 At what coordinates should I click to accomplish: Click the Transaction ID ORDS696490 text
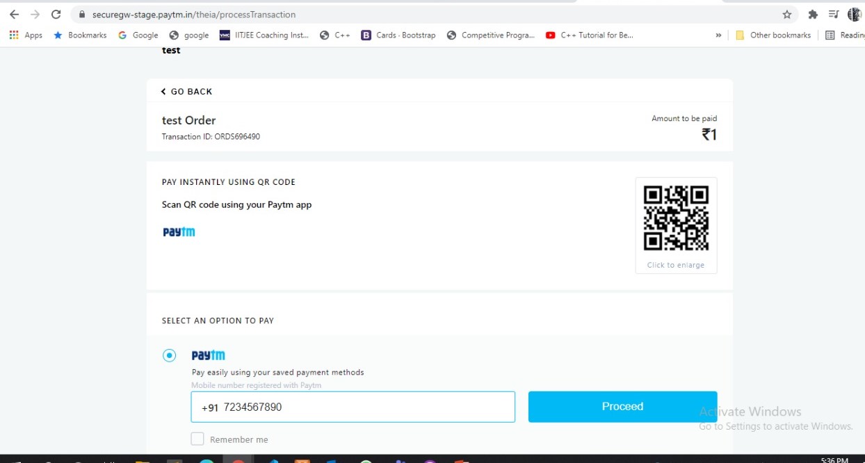[x=211, y=137]
